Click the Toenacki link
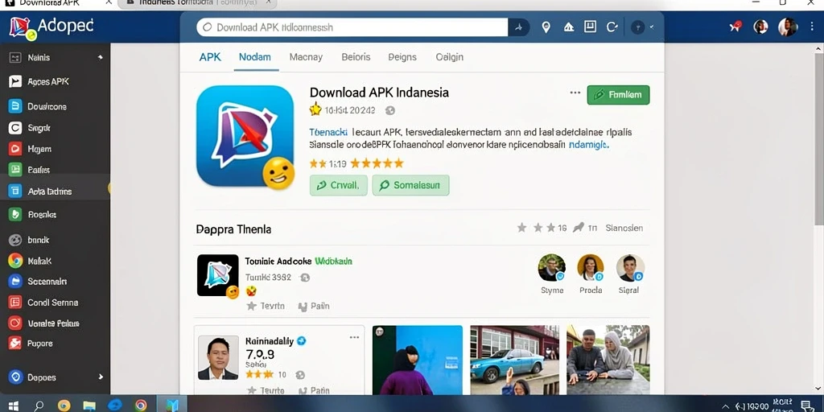The height and width of the screenshot is (412, 824). click(x=327, y=132)
